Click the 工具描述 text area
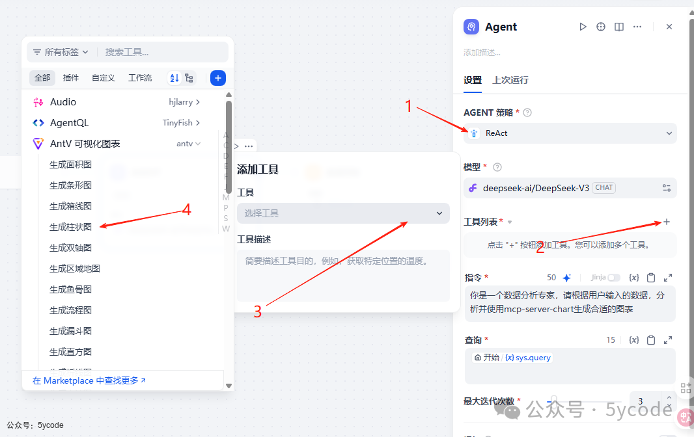 click(344, 276)
